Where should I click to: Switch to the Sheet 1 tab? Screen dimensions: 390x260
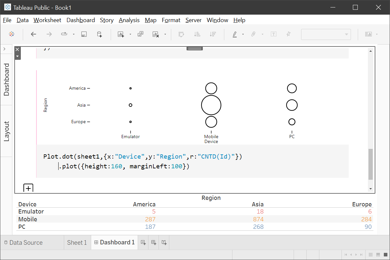point(77,242)
